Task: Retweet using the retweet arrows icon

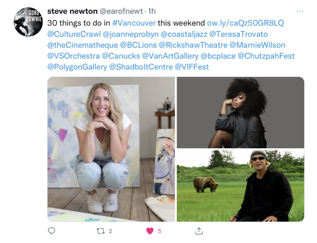Action: click(x=101, y=231)
